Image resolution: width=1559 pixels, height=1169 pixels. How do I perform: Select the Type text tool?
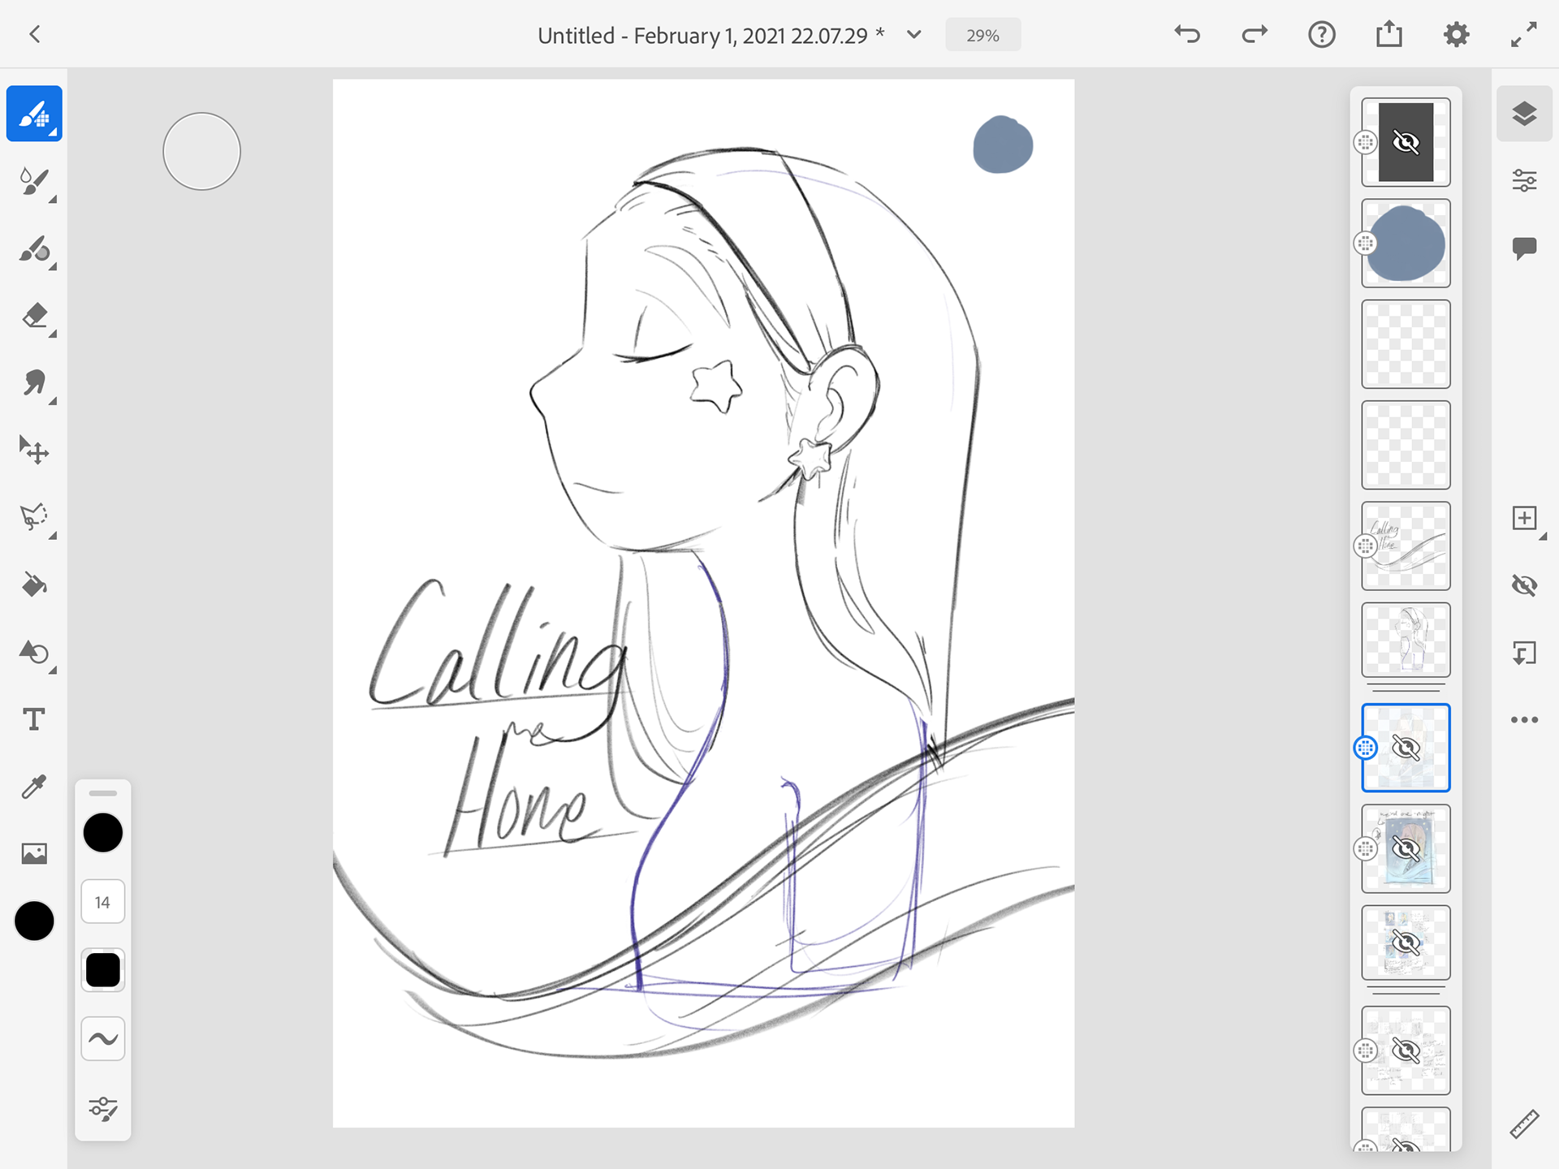point(34,719)
